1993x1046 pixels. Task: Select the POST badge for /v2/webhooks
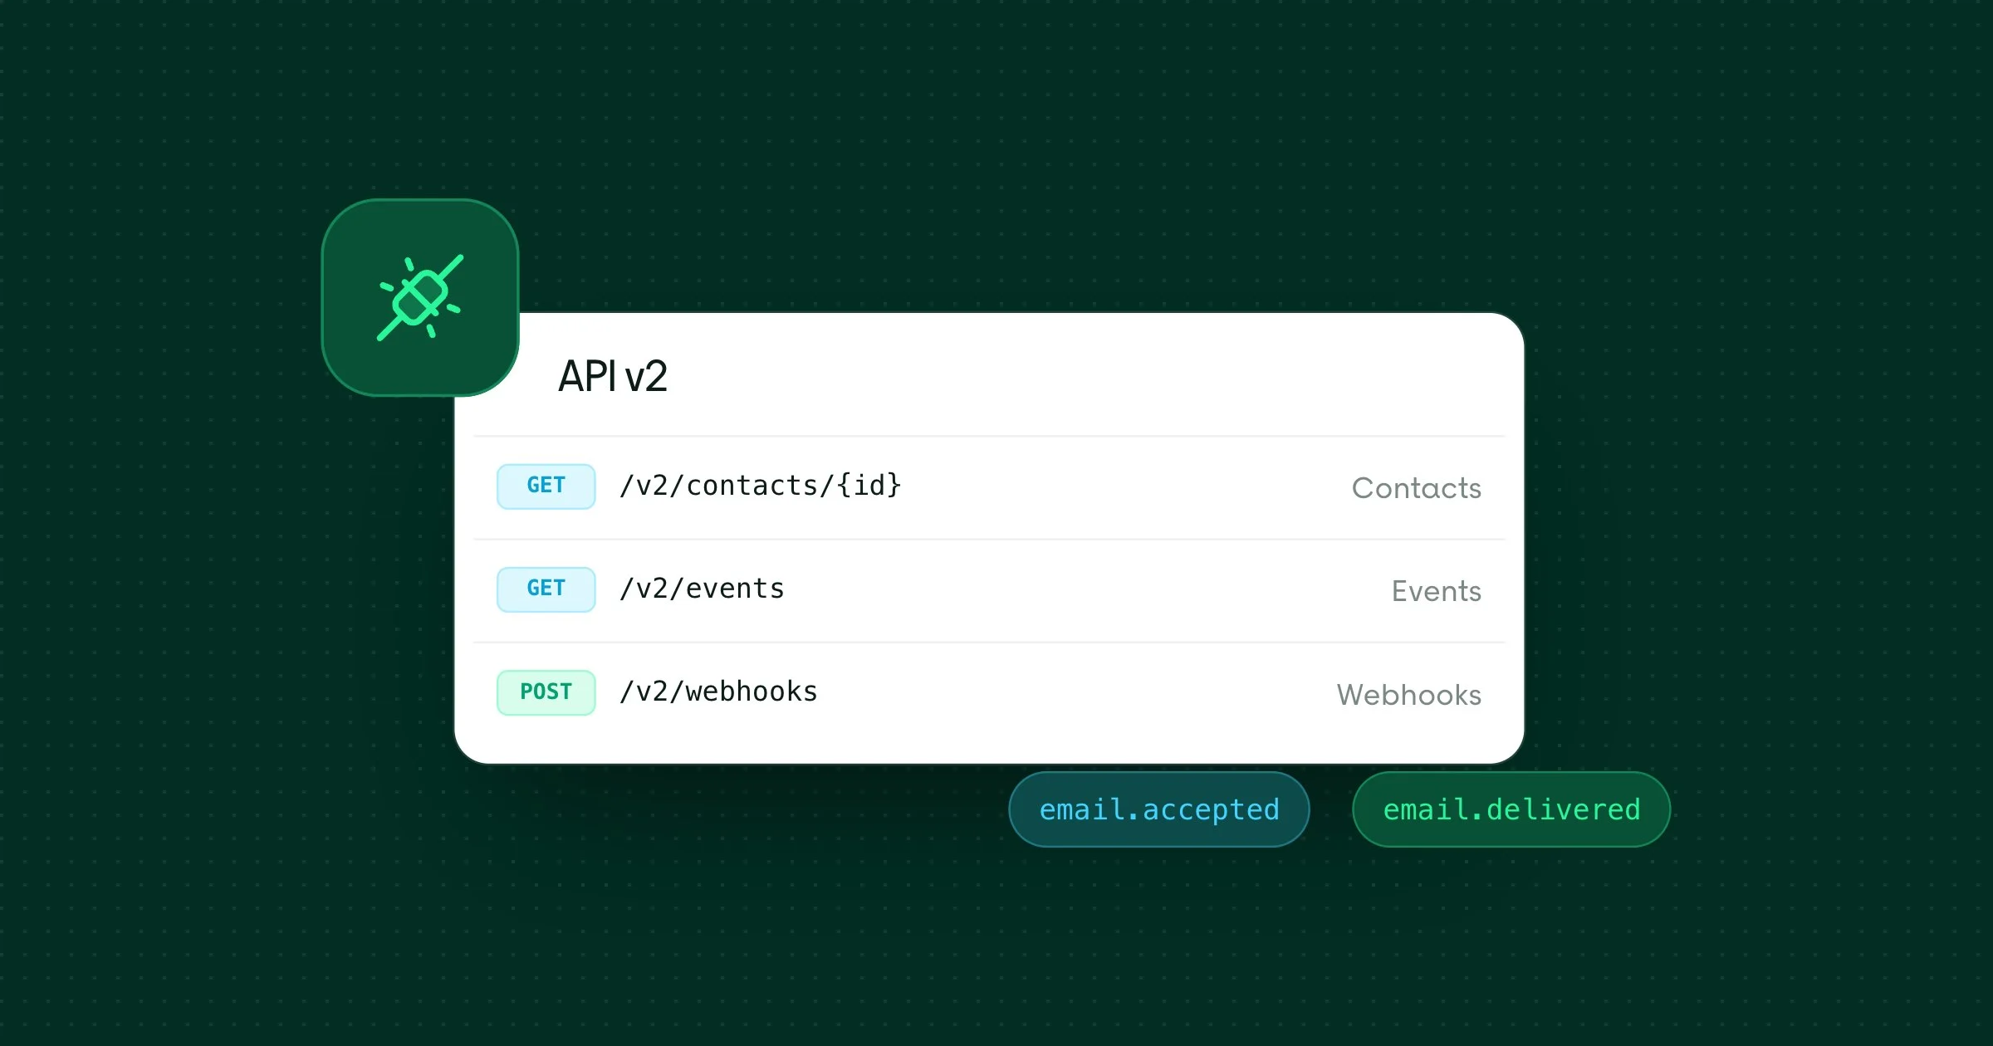[x=546, y=692]
